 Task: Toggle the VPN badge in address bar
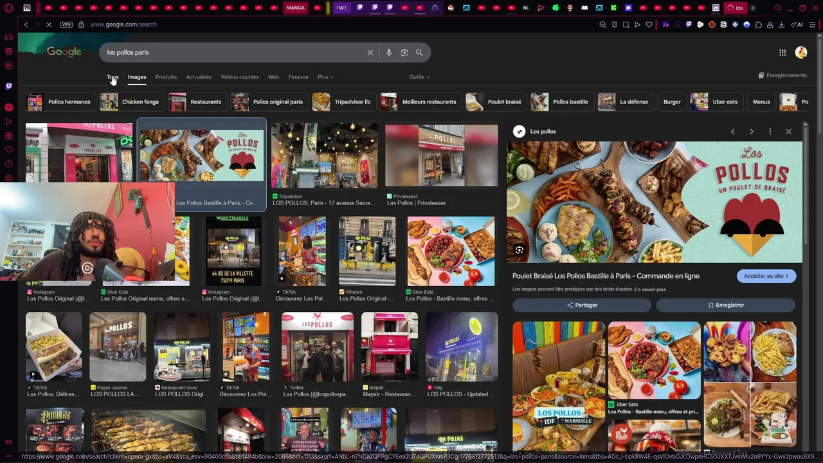[66, 24]
